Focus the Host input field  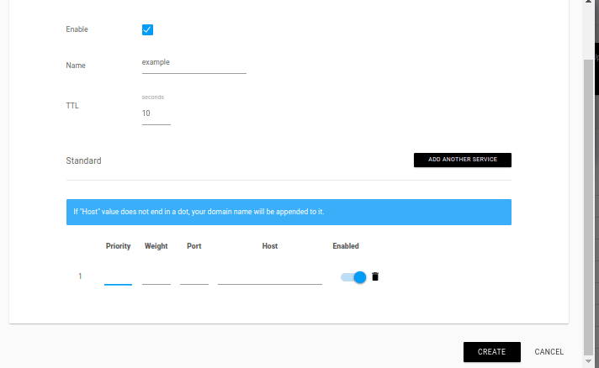click(x=270, y=277)
